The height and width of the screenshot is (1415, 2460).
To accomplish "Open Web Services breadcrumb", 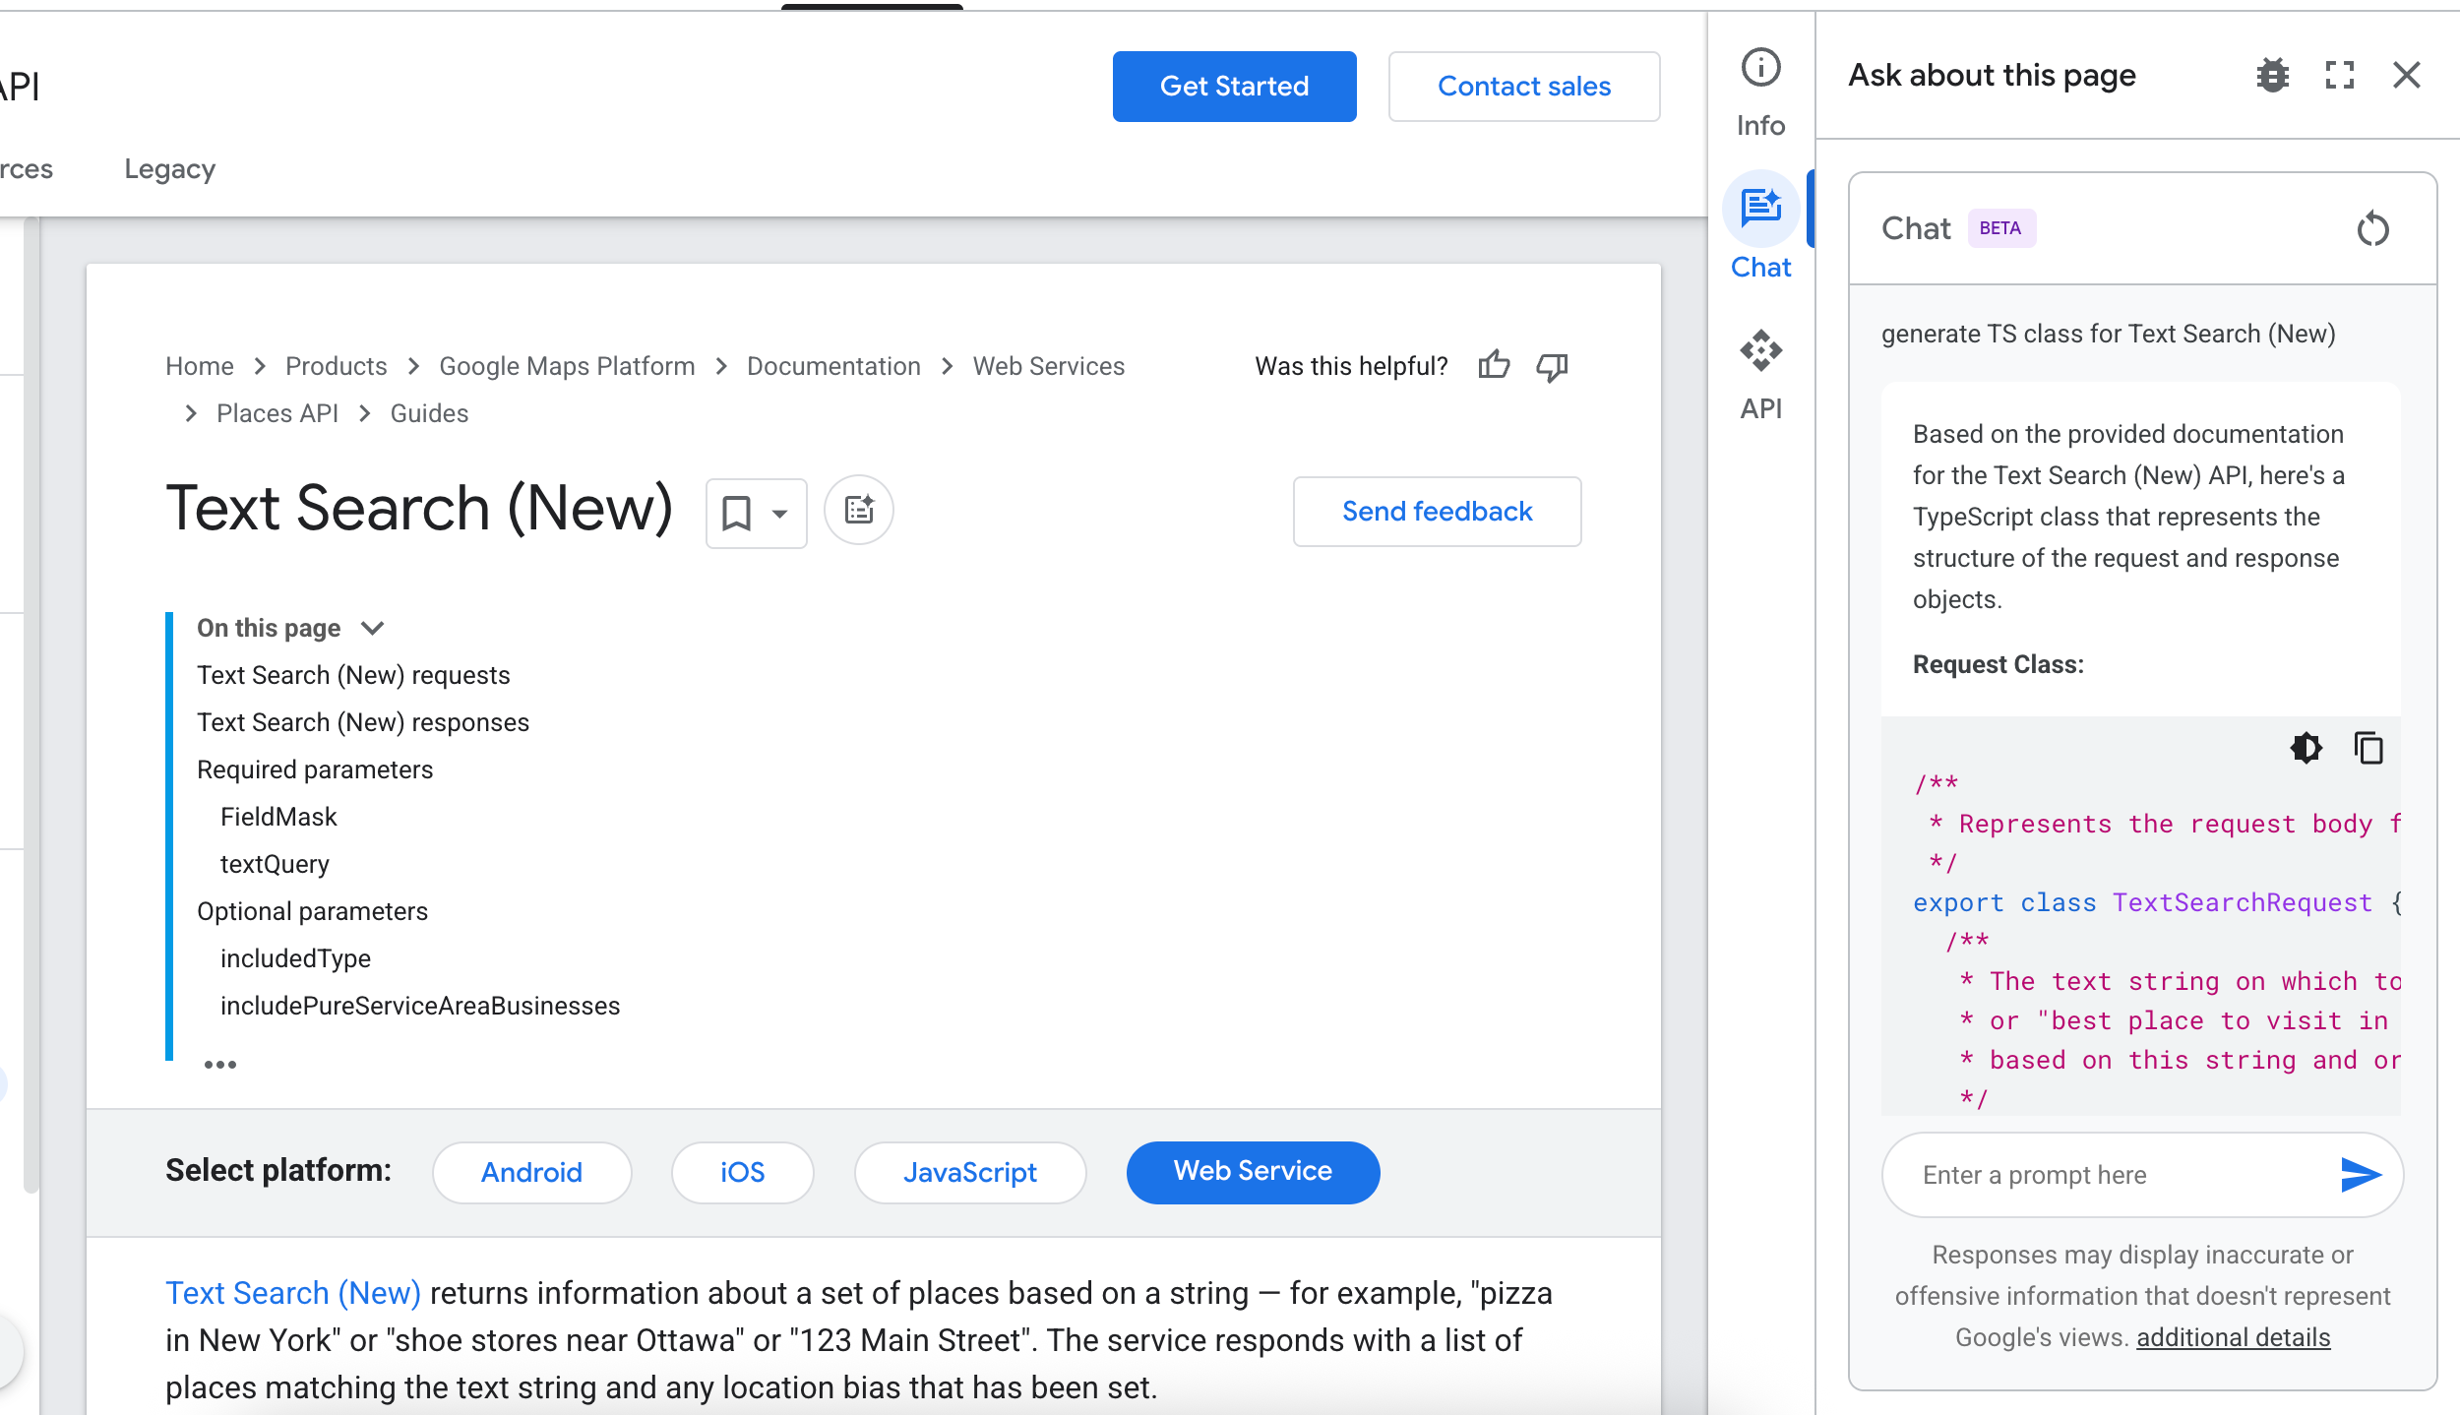I will pos(1049,366).
